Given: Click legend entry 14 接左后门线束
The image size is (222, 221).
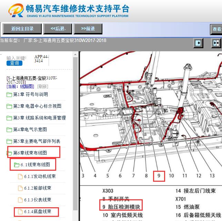Looking at the screenshot, I should (x=195, y=191).
